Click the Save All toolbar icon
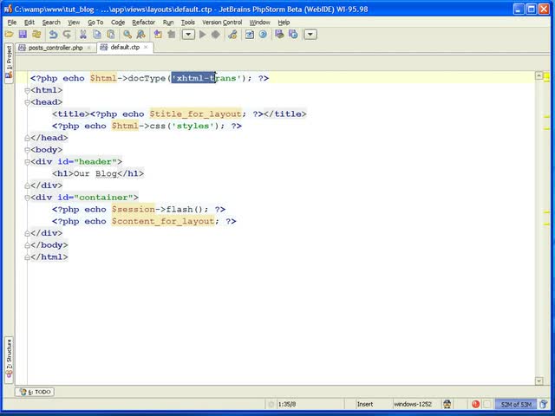The width and height of the screenshot is (555, 416). pyautogui.click(x=23, y=35)
